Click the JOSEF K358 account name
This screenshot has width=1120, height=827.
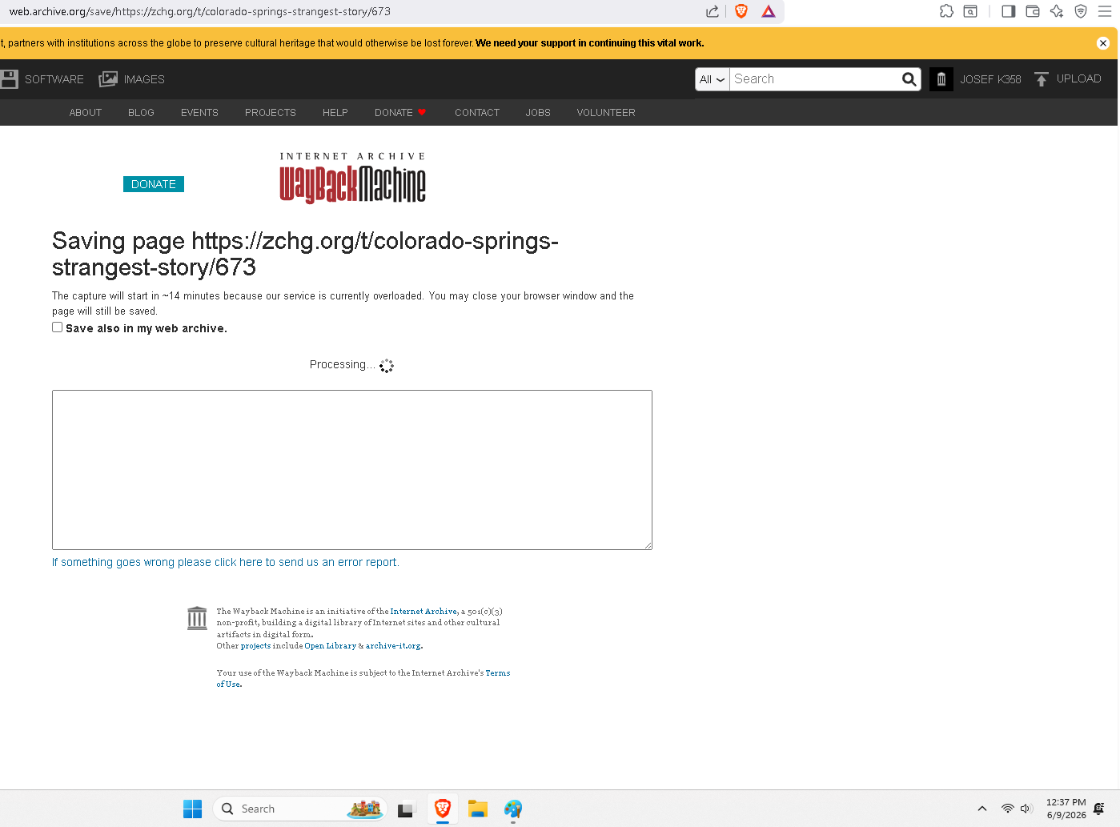pyautogui.click(x=990, y=79)
